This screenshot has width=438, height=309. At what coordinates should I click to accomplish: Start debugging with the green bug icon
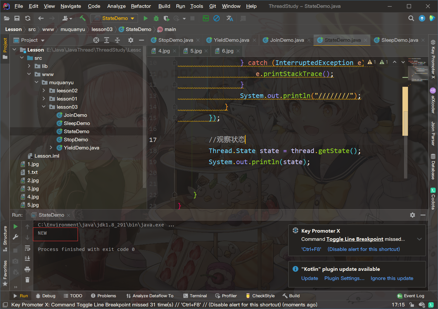(156, 19)
